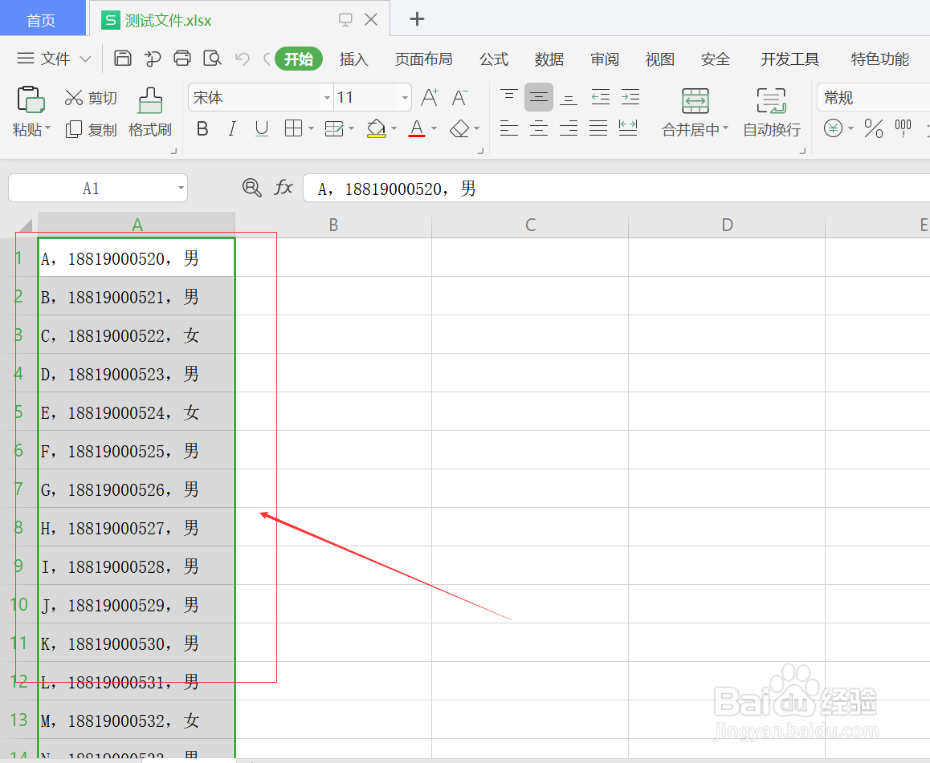Increase indent icon
The width and height of the screenshot is (930, 763).
click(x=630, y=97)
